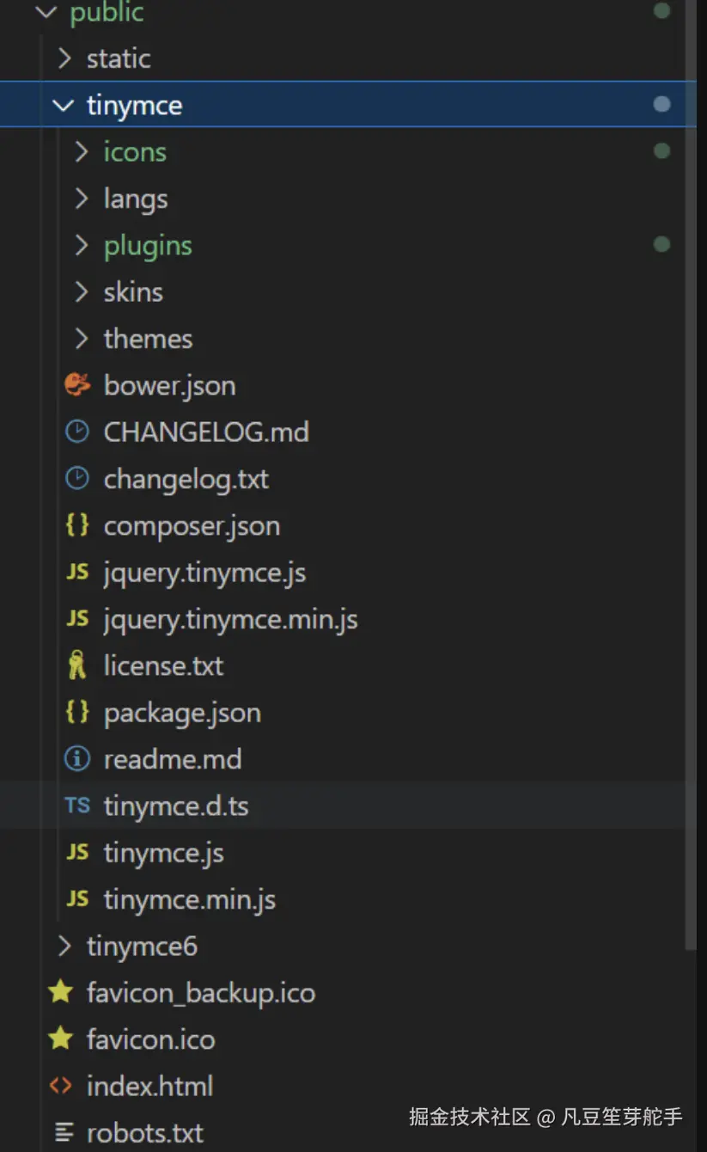The width and height of the screenshot is (707, 1152).
Task: Click the clock icon beside CHANGELOG.md
Action: point(77,432)
